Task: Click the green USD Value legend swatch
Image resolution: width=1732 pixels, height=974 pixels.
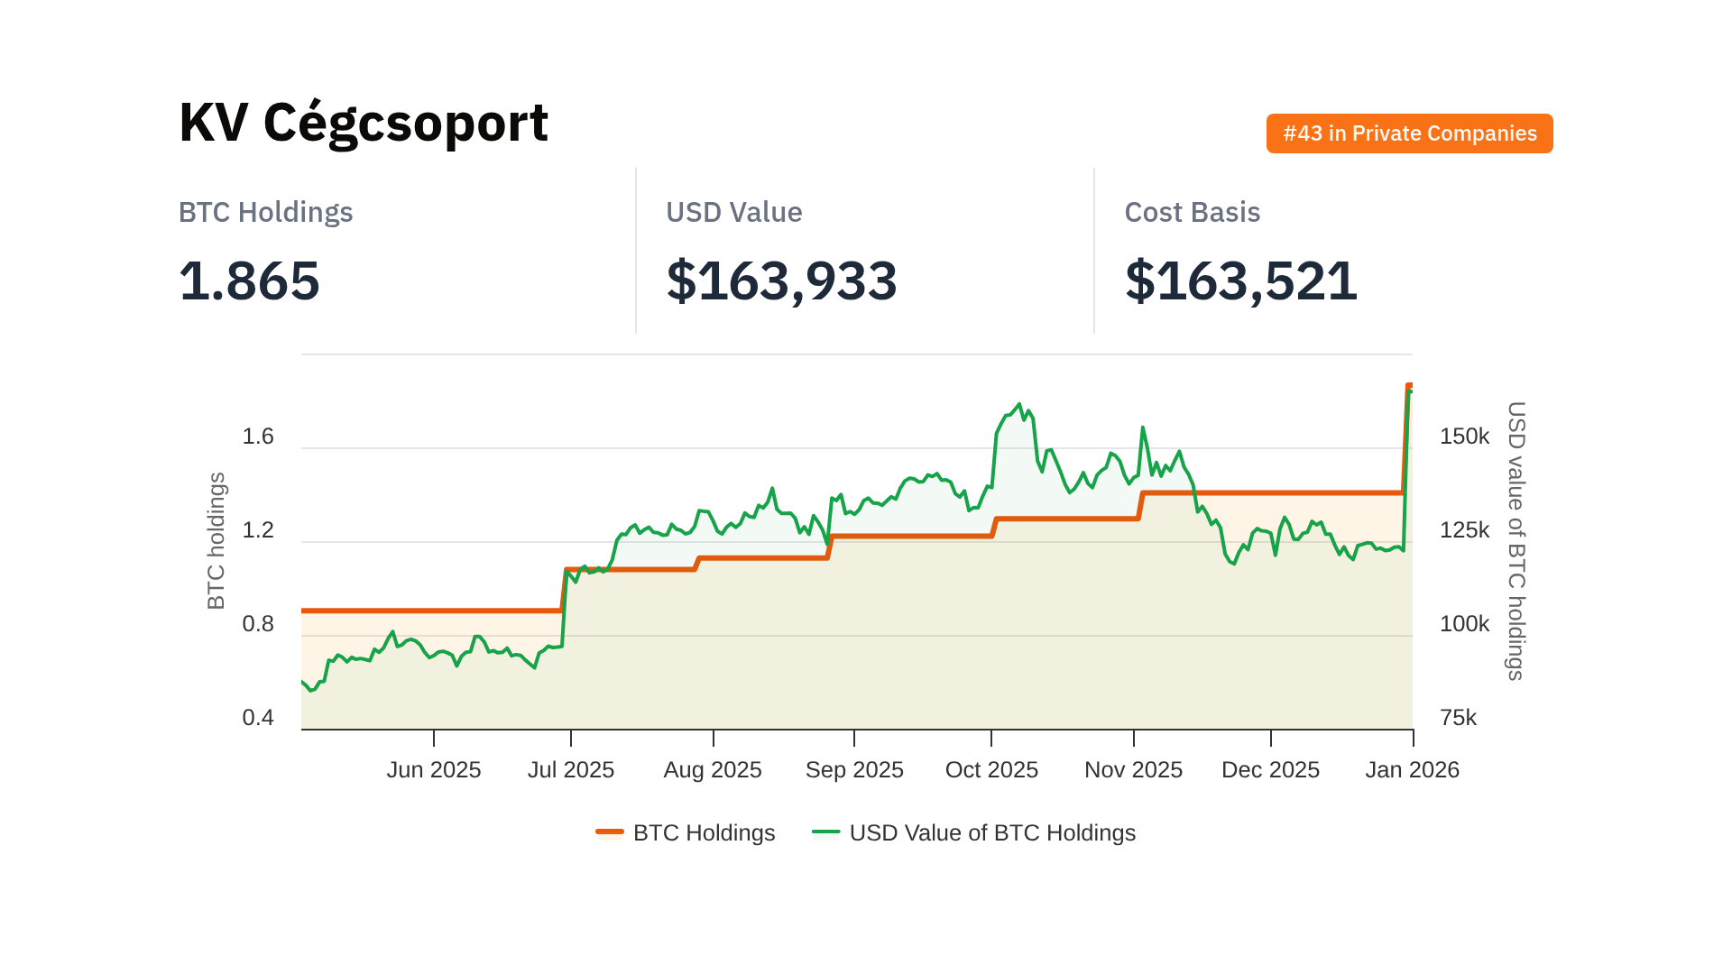Action: (825, 832)
